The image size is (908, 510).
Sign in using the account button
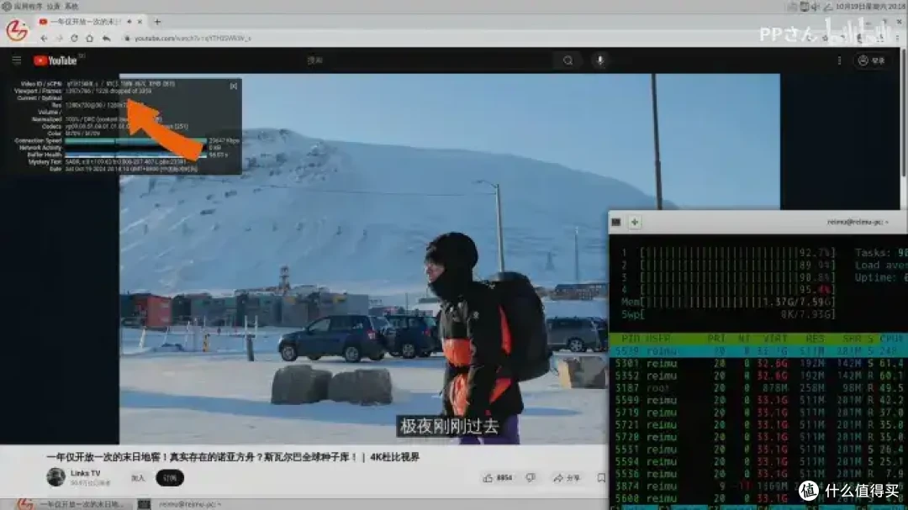(x=872, y=60)
